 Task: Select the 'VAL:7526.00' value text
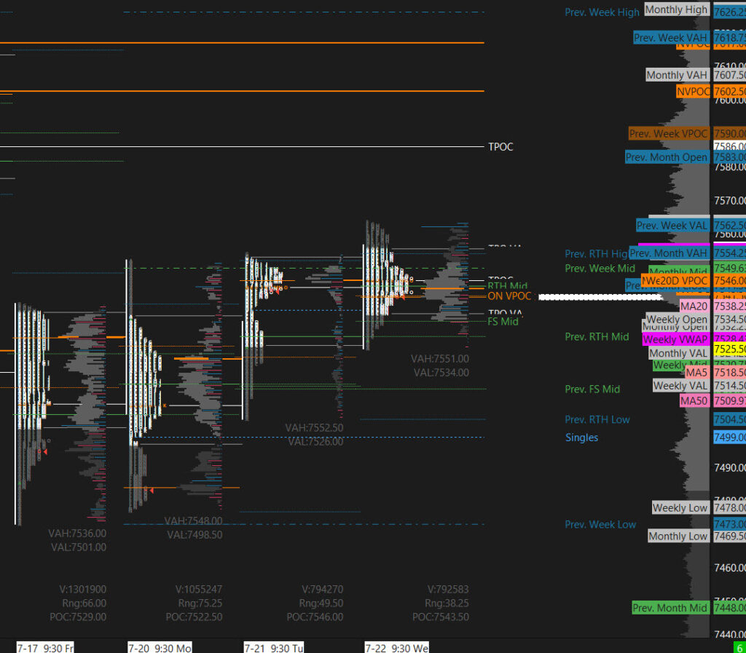(x=315, y=442)
